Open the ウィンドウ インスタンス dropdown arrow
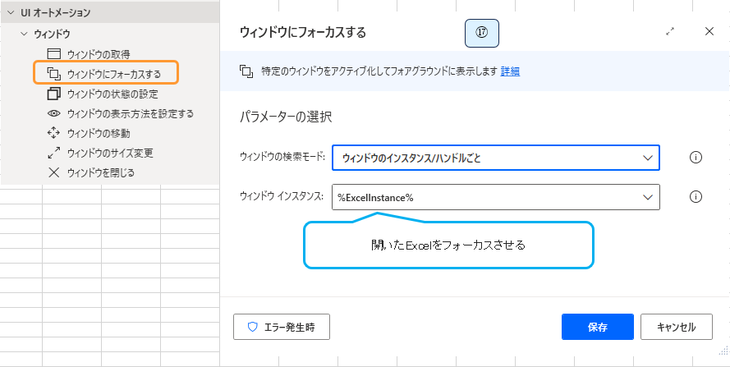Image resolution: width=730 pixels, height=367 pixels. coord(647,197)
